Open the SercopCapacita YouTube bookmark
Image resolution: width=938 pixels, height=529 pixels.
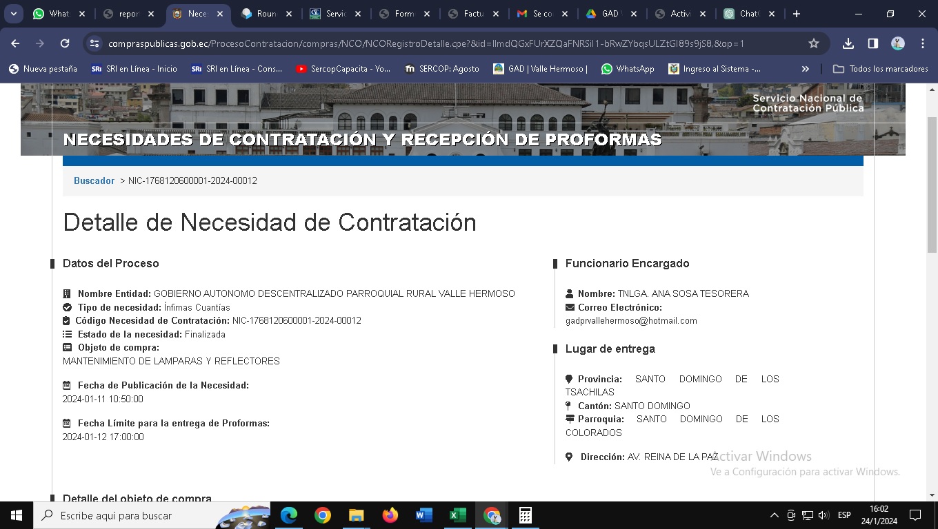[x=343, y=69]
